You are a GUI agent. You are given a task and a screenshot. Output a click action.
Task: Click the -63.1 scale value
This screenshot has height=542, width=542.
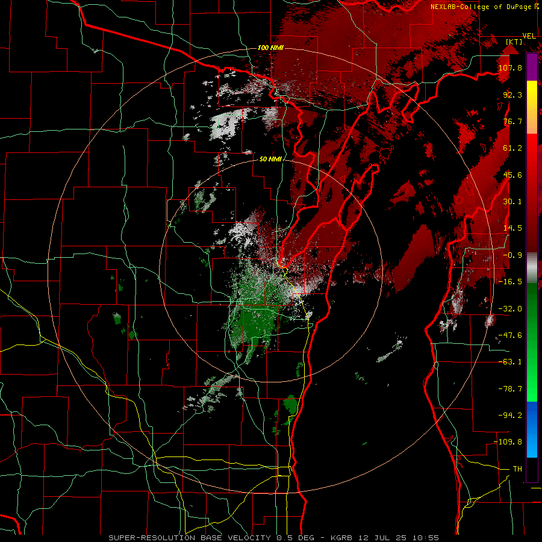coord(510,362)
